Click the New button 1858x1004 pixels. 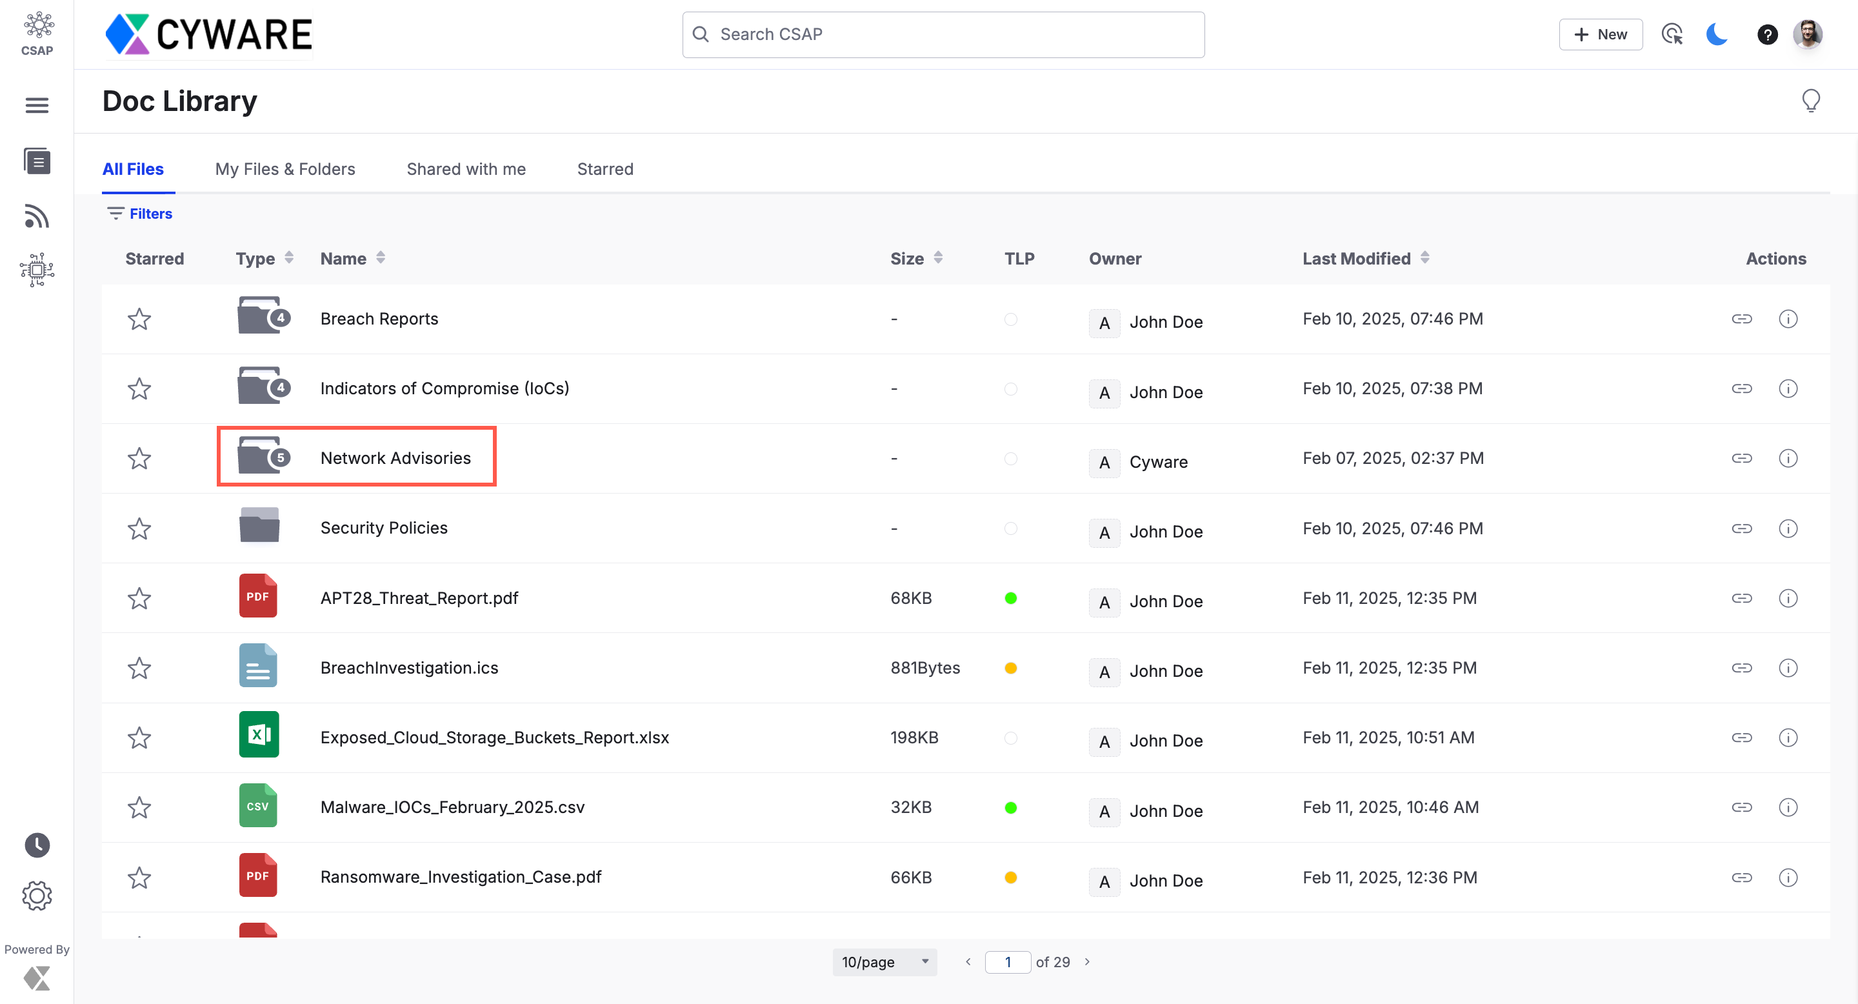click(1600, 35)
